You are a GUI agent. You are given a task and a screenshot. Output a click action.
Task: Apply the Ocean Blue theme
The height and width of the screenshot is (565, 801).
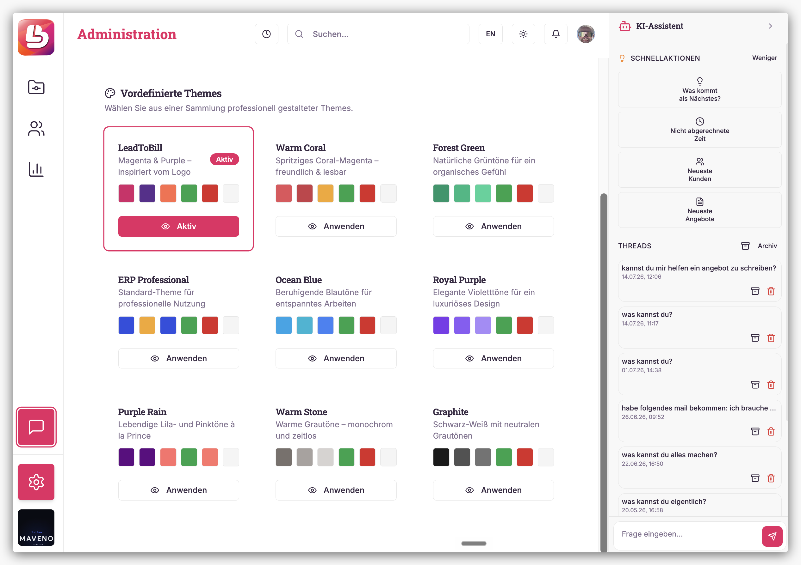coord(336,358)
